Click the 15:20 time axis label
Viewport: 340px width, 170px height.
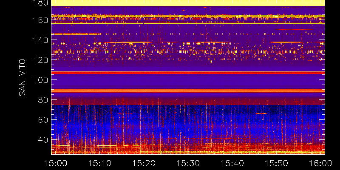coord(144,163)
